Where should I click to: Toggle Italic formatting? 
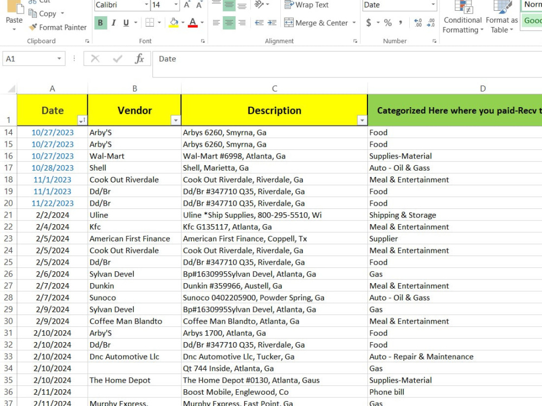pyautogui.click(x=114, y=23)
